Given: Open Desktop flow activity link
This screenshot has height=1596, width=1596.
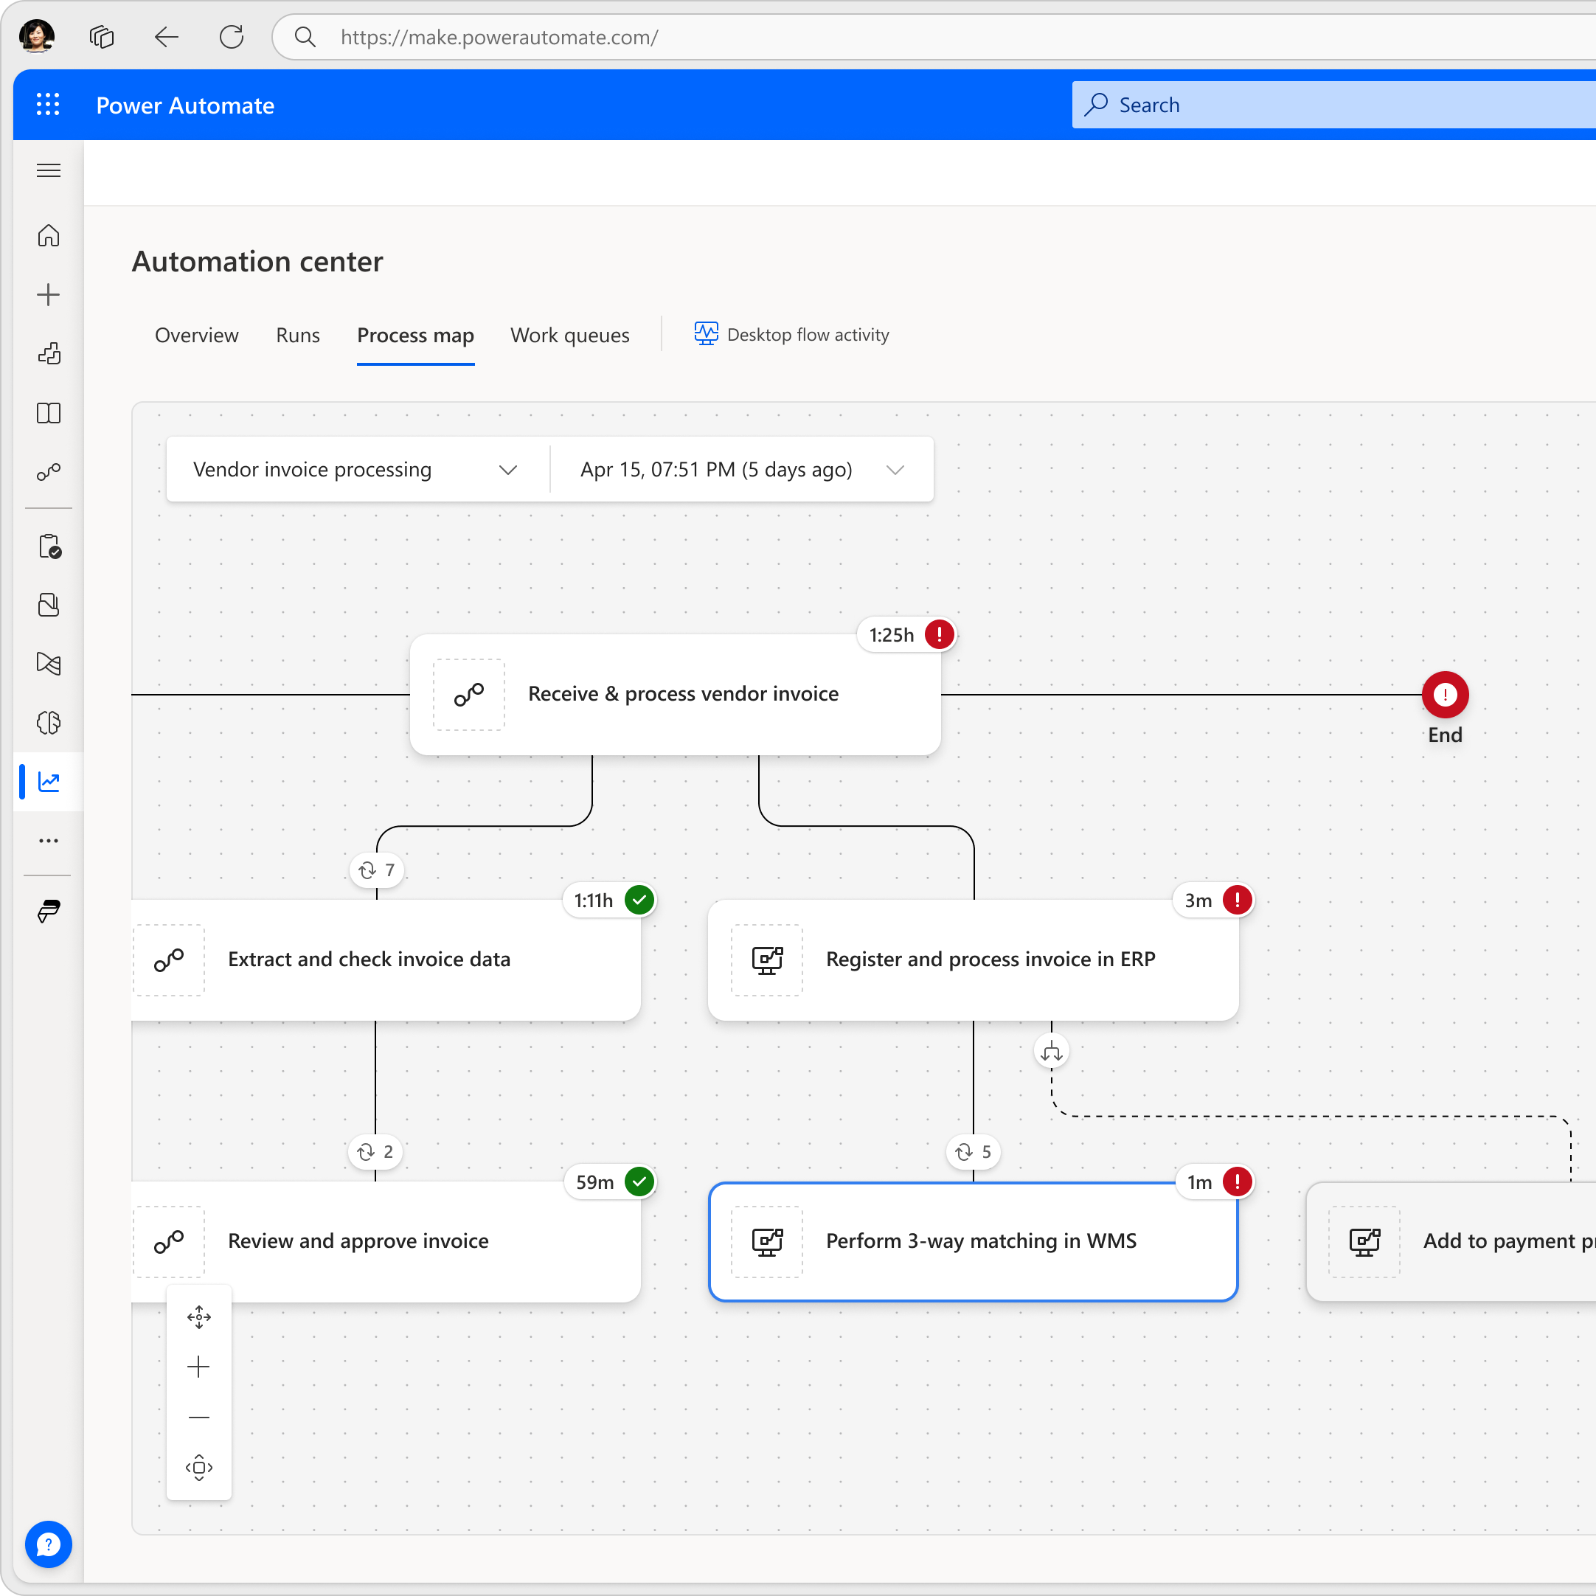Looking at the screenshot, I should click(x=792, y=335).
